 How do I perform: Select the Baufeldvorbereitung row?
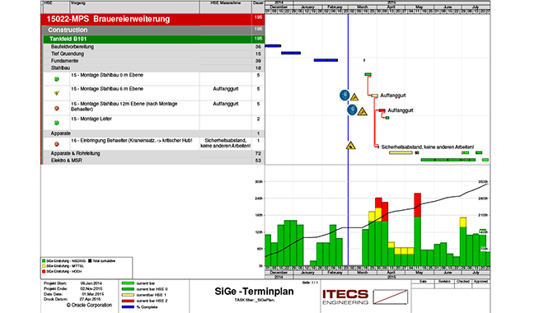tap(153, 47)
